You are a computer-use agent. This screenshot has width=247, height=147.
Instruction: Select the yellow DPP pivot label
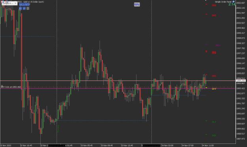pos(214,89)
